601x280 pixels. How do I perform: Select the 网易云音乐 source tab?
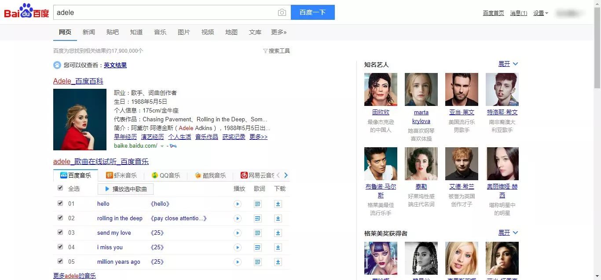tap(257, 175)
